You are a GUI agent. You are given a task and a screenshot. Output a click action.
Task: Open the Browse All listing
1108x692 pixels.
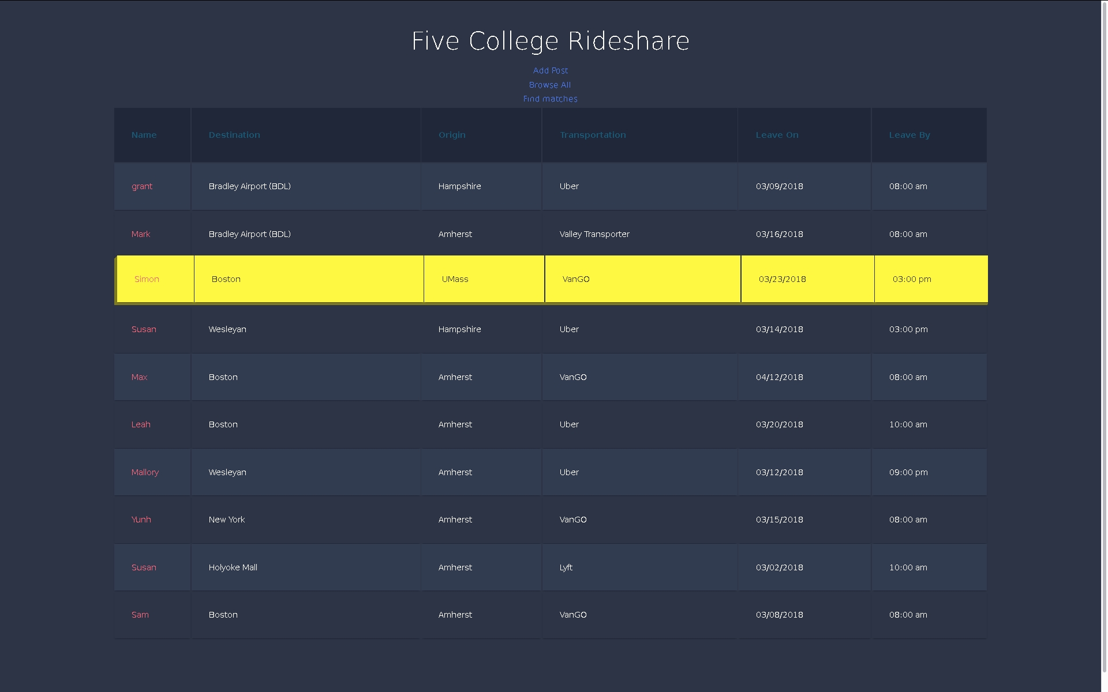549,85
